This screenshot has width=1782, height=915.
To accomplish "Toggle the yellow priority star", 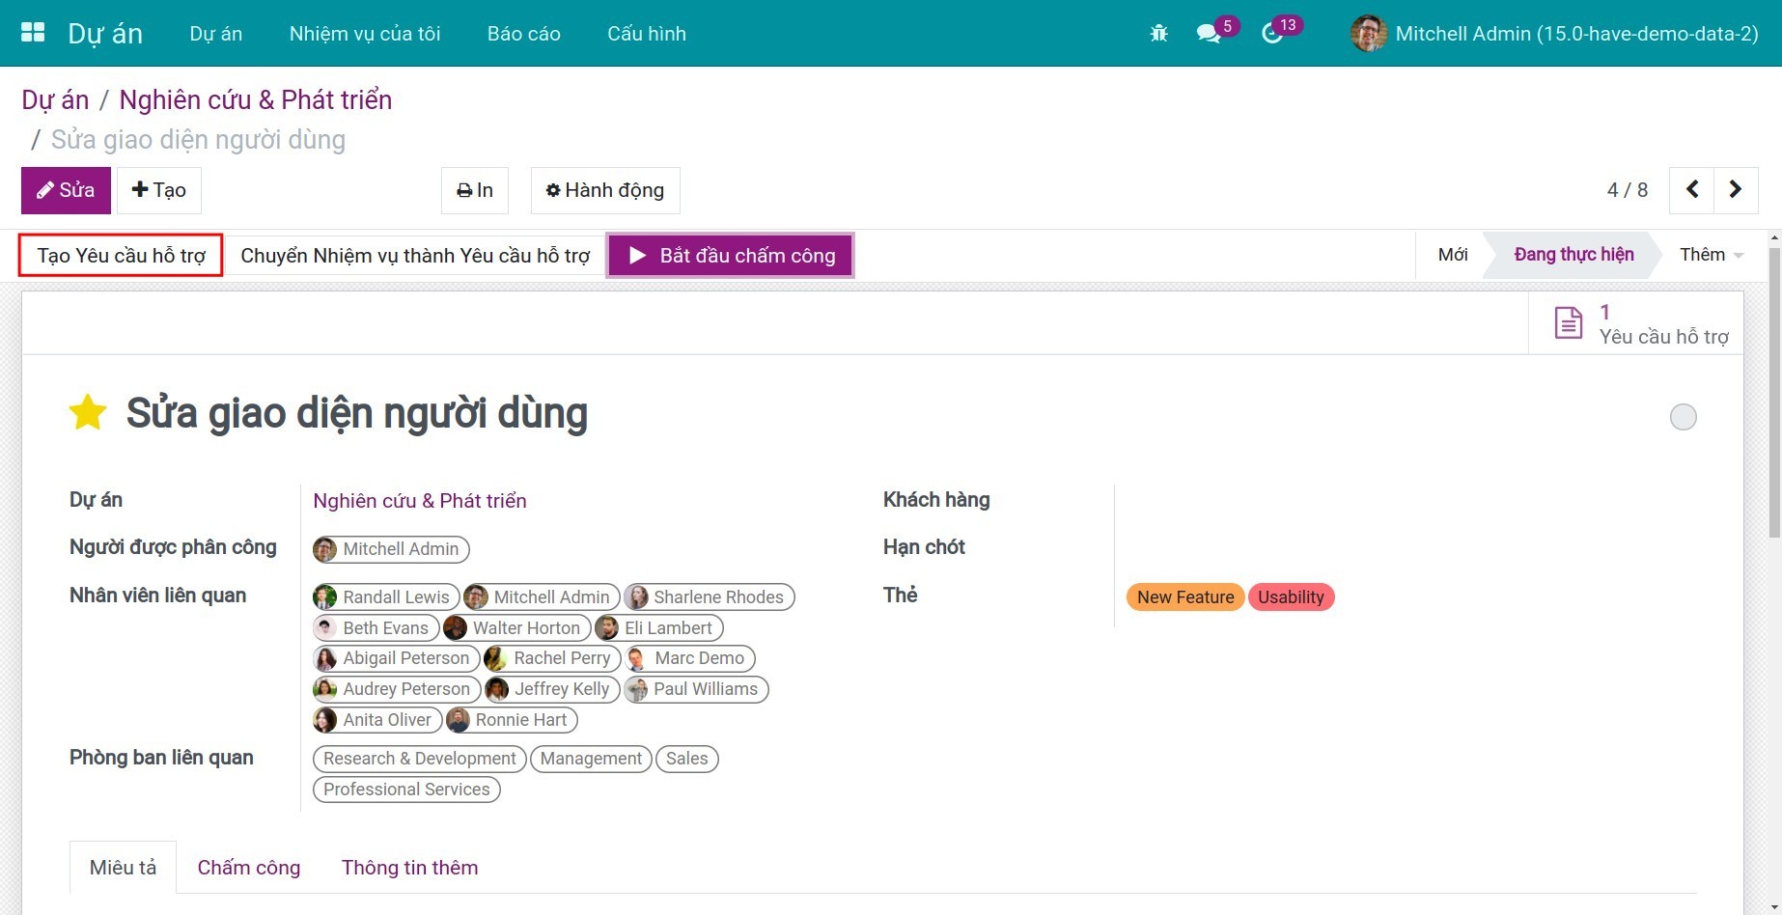I will 88,413.
